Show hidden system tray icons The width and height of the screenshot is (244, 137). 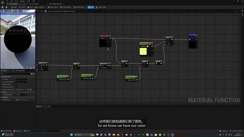click(x=217, y=135)
